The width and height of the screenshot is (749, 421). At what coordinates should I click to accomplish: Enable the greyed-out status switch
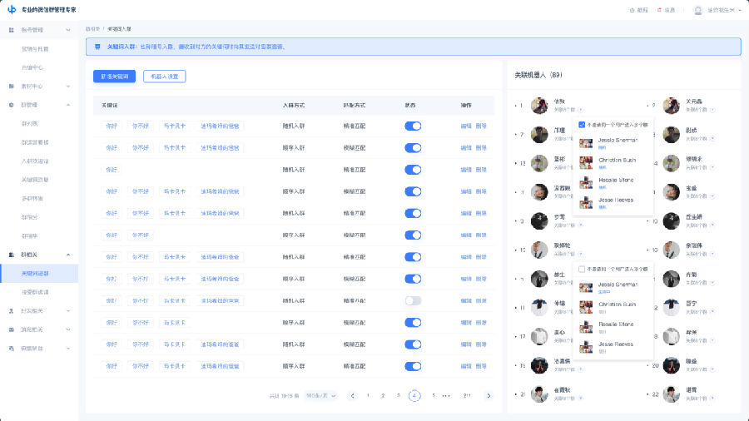(x=413, y=300)
